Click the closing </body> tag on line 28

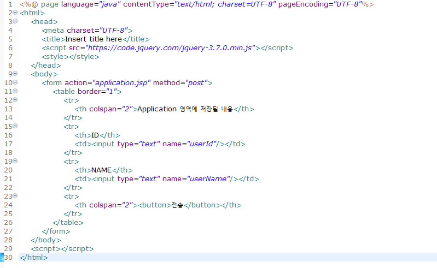point(46,240)
